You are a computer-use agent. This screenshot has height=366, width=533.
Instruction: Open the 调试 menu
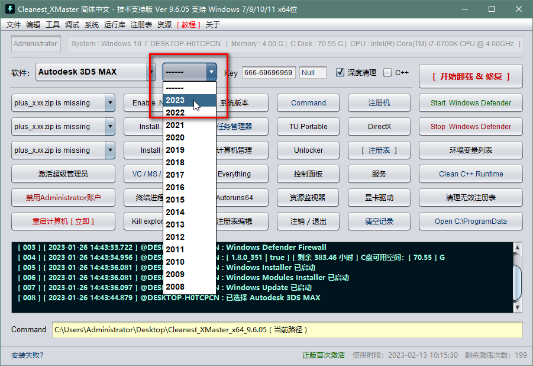pyautogui.click(x=72, y=24)
